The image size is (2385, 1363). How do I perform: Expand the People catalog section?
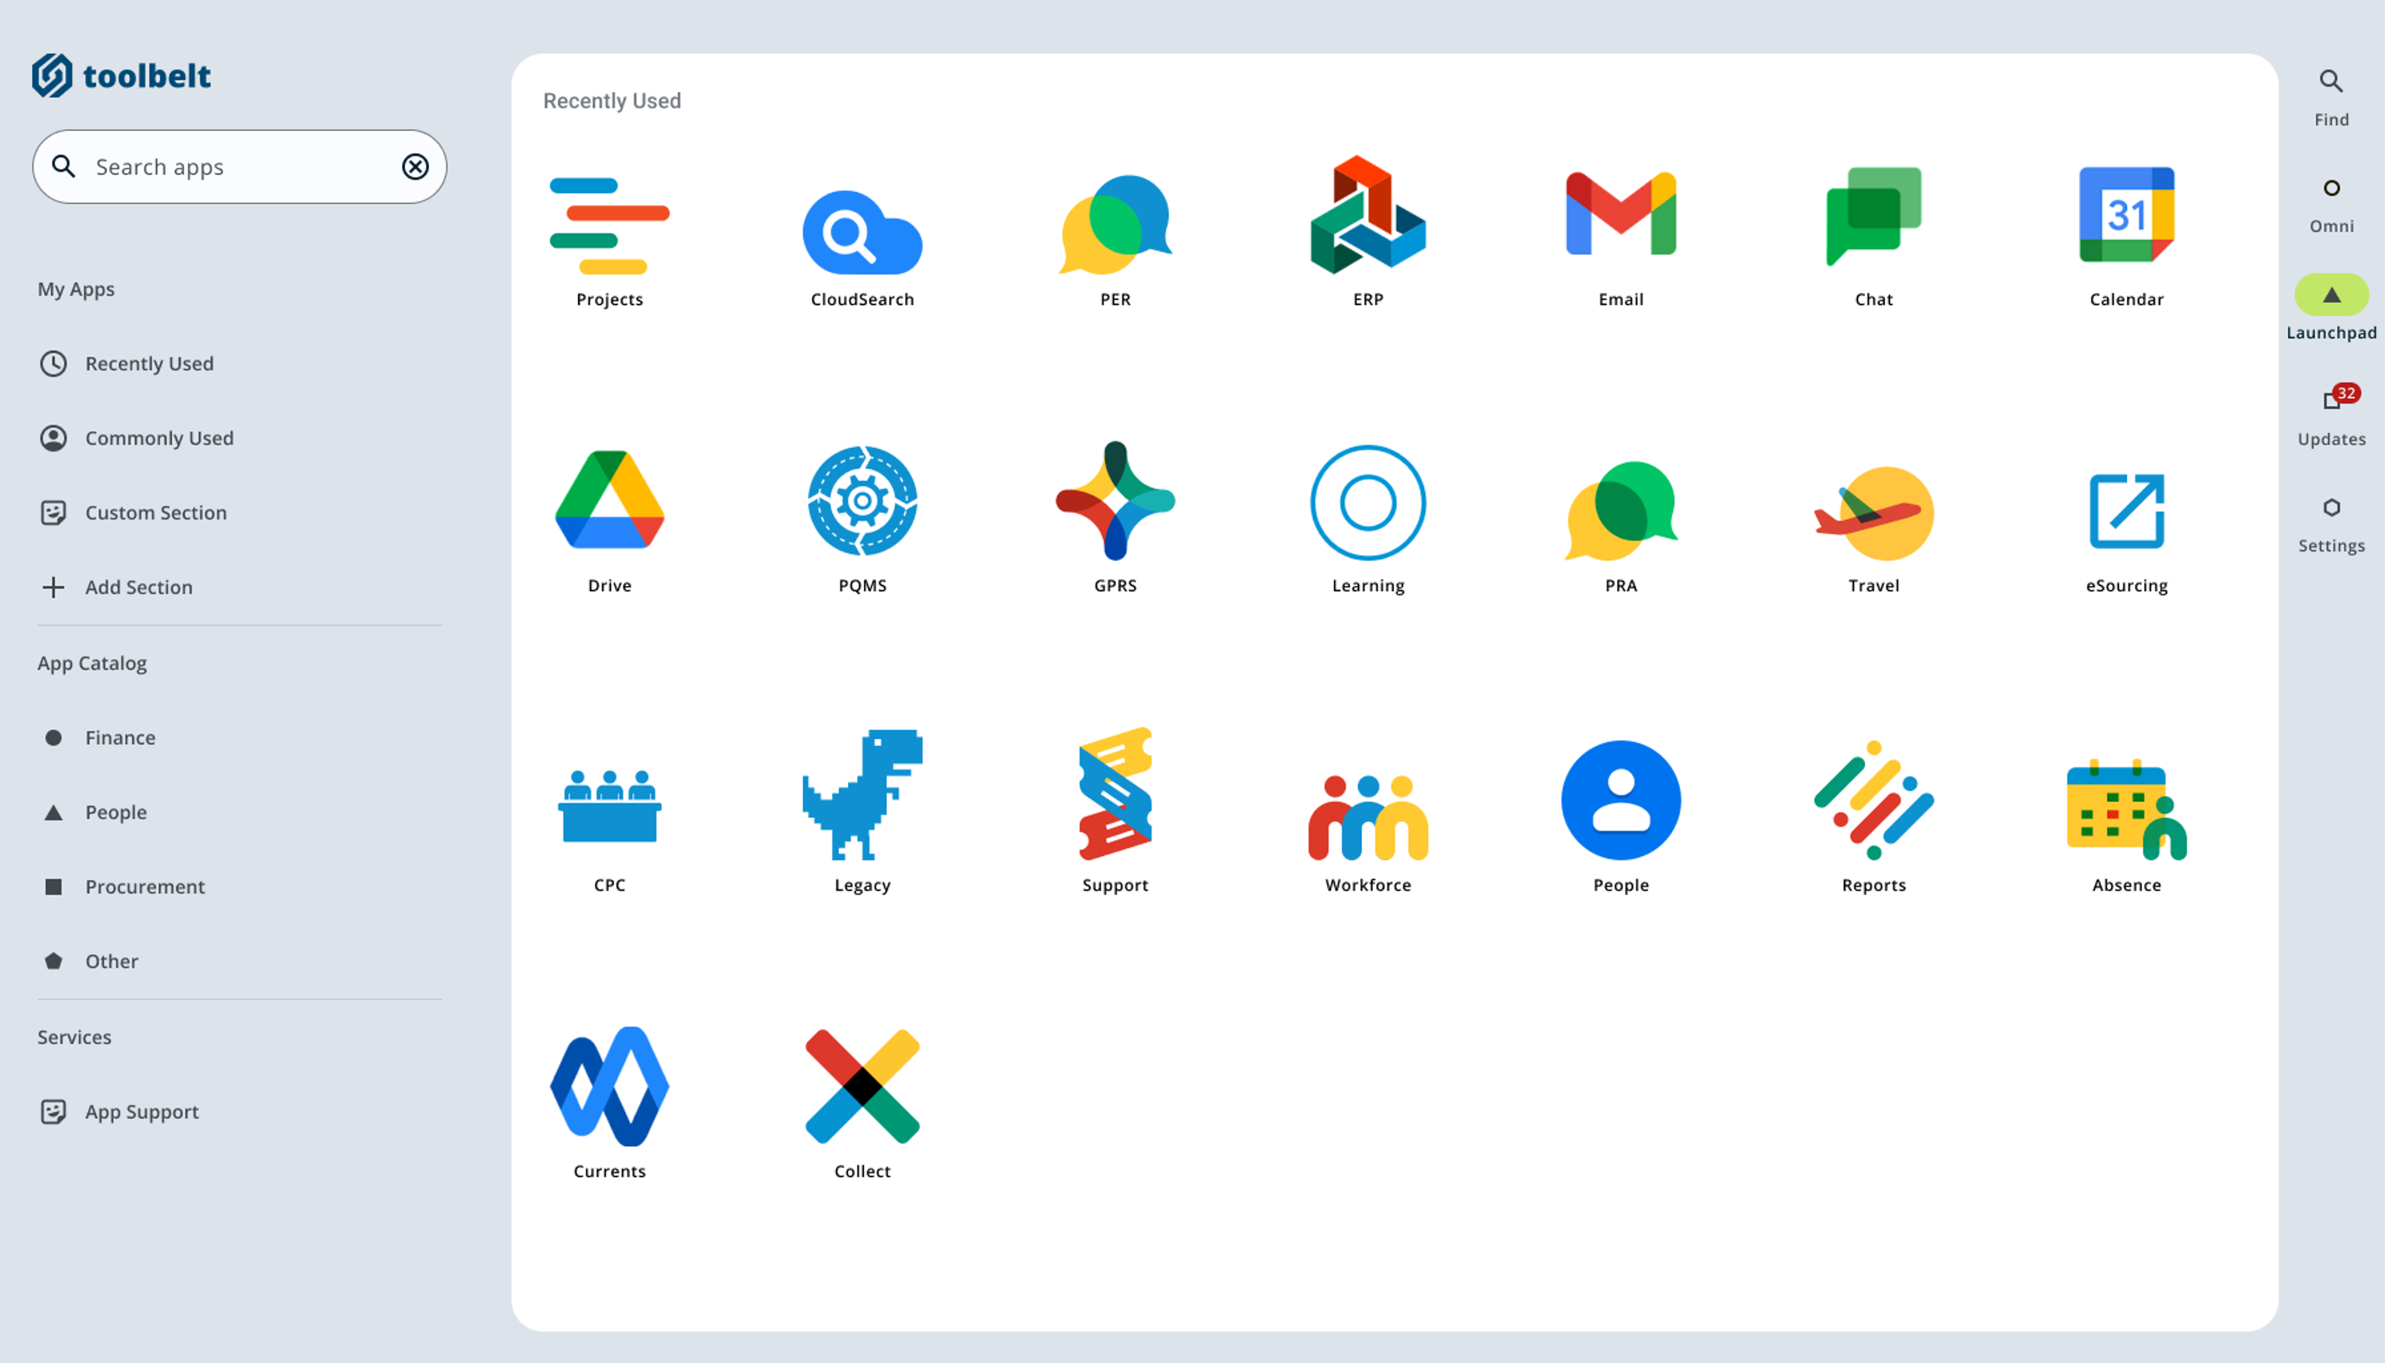pyautogui.click(x=115, y=811)
